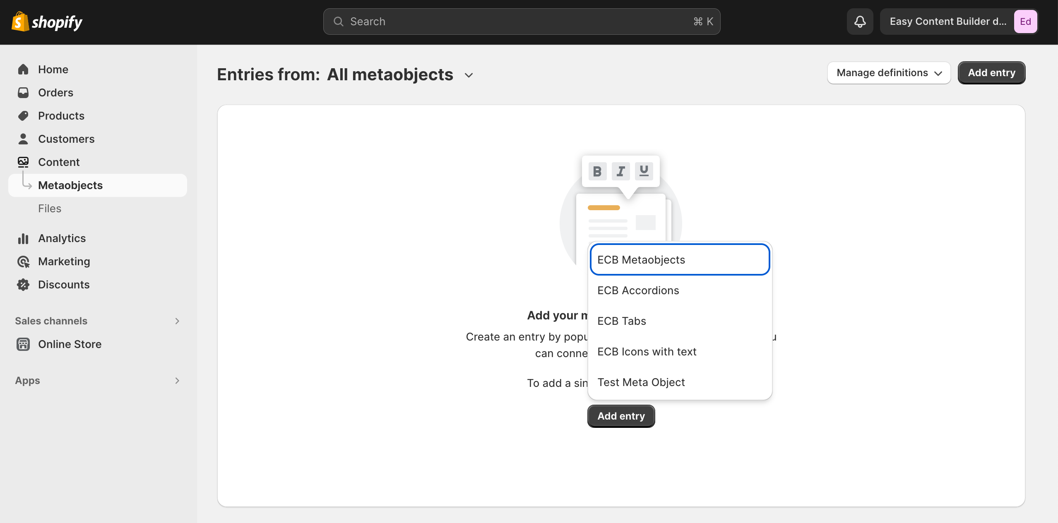
Task: Open the All metaobjects filter dropdown
Action: pos(400,75)
